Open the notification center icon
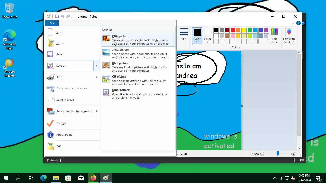Image resolution: width=326 pixels, height=183 pixels. click(318, 178)
